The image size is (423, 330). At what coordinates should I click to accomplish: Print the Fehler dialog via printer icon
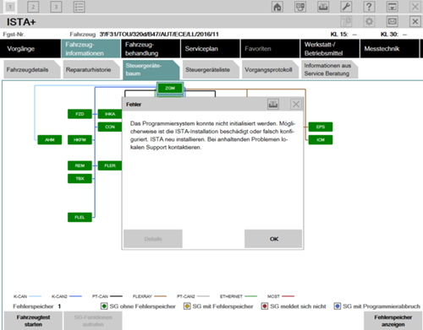point(273,105)
